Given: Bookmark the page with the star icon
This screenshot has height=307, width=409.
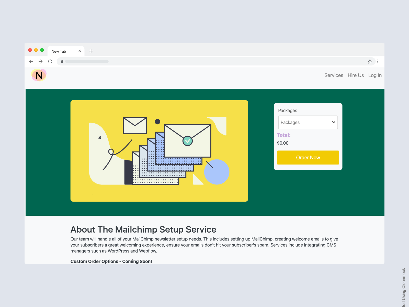Looking at the screenshot, I should [x=370, y=61].
